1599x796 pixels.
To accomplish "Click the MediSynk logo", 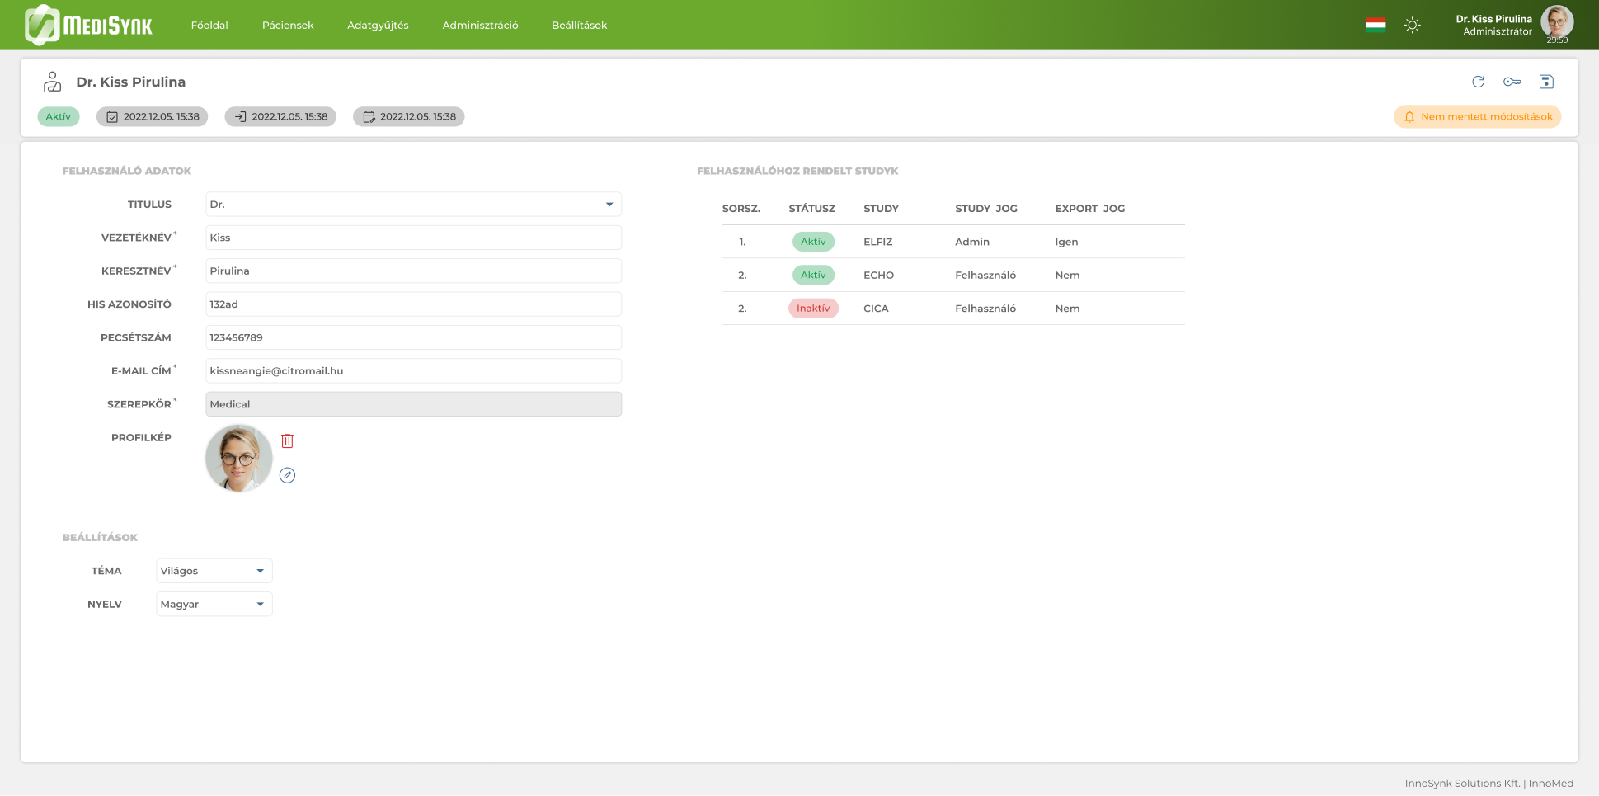I will click(88, 25).
